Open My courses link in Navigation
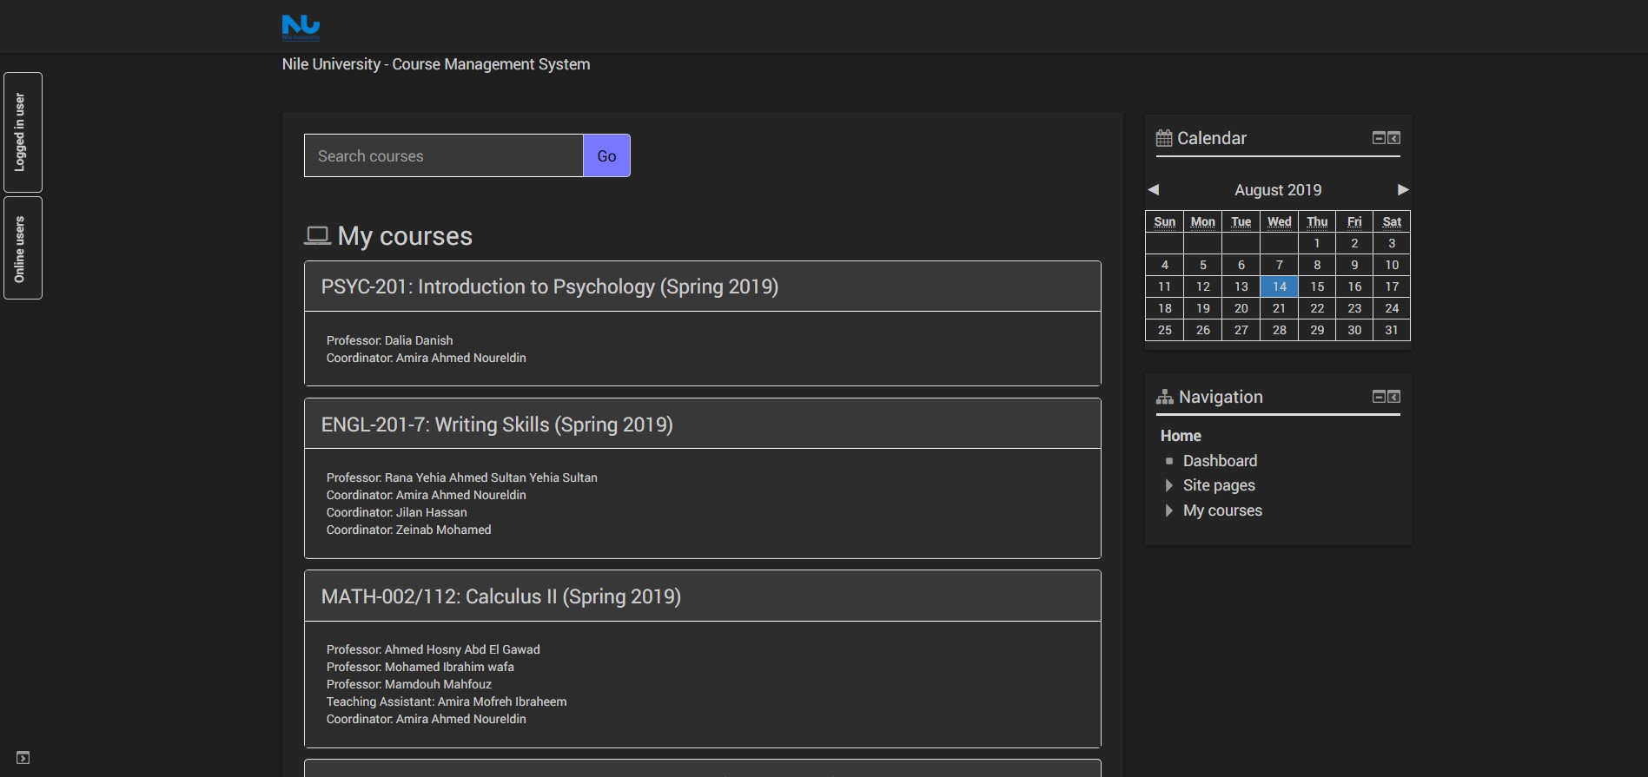This screenshot has height=777, width=1648. pos(1222,510)
